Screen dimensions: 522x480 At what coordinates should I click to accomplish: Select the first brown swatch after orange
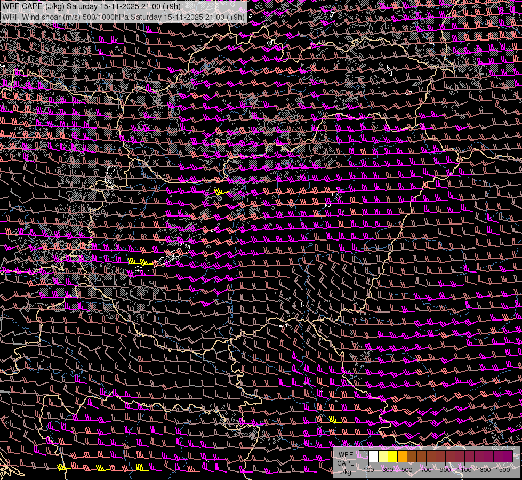click(x=412, y=457)
